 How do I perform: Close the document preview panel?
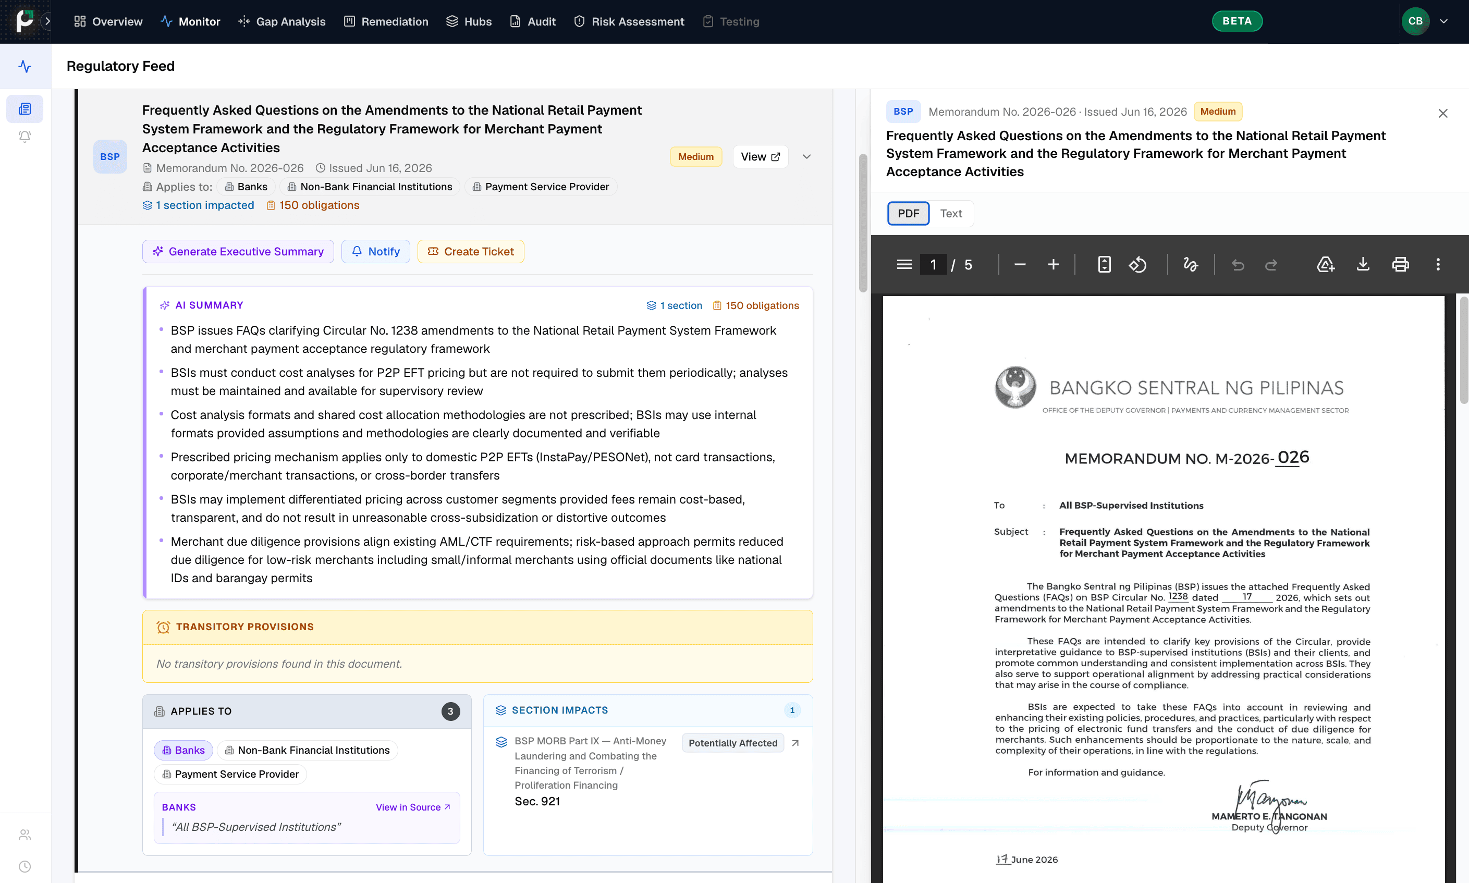(1443, 113)
